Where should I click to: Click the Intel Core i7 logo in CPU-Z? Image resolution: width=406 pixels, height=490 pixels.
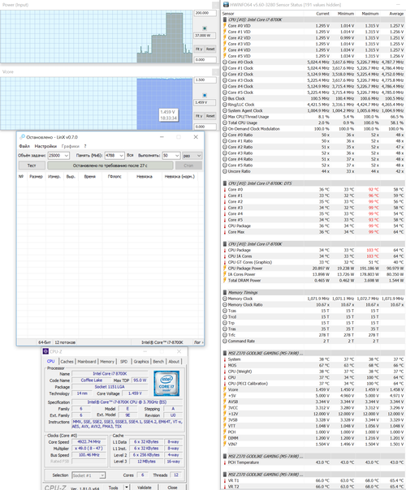point(166,383)
